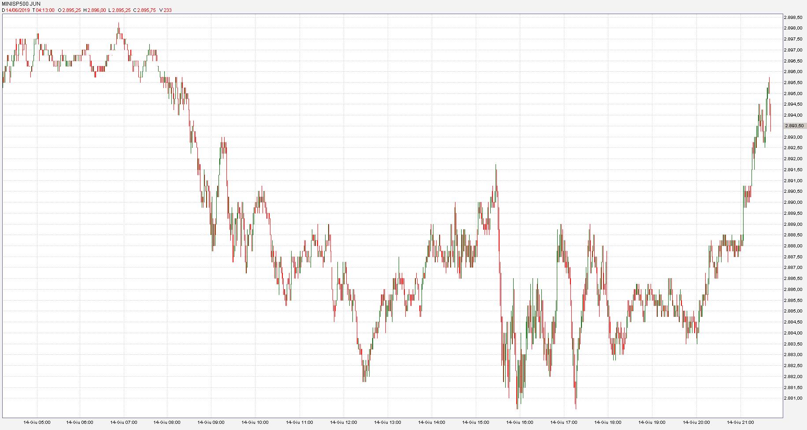Click price axis label 2.887,00
Viewport: 807px width, 430px height.
(793, 268)
